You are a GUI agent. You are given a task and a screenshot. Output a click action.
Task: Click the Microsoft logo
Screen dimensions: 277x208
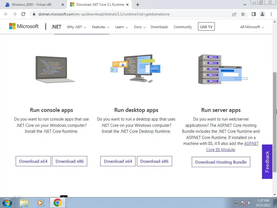point(24,26)
